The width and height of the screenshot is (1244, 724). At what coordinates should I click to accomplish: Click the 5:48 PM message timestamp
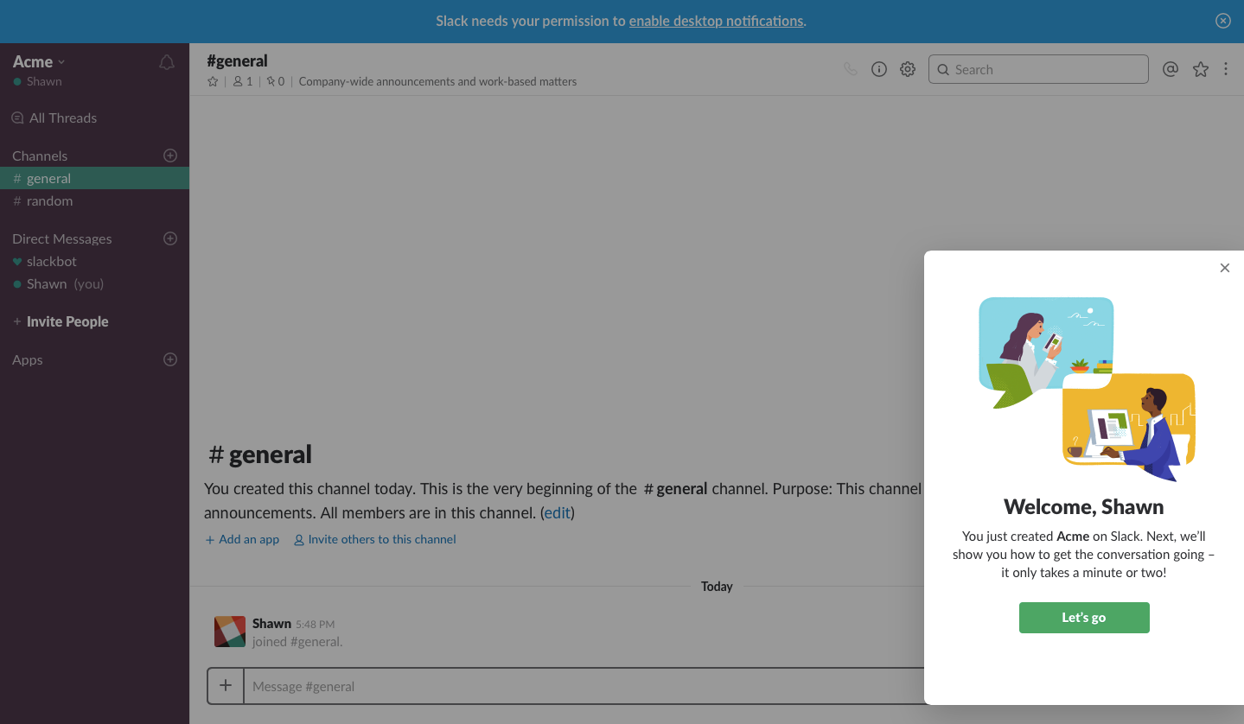click(315, 624)
